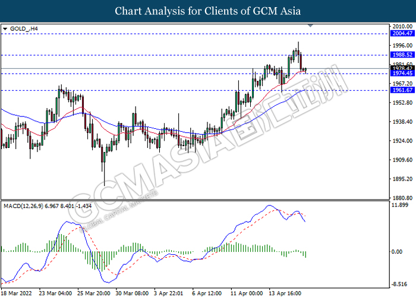Select the MACD(12,26,9) indicator label

(x=48, y=206)
